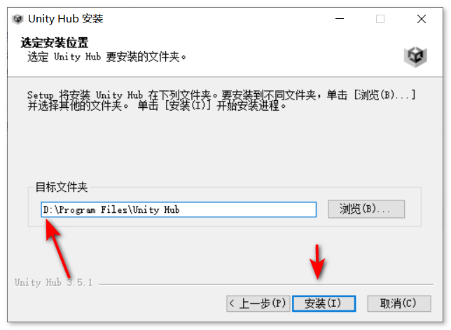Click the red arrow above the 安装(I) button
Screen dimensions: 451x330
click(x=317, y=262)
